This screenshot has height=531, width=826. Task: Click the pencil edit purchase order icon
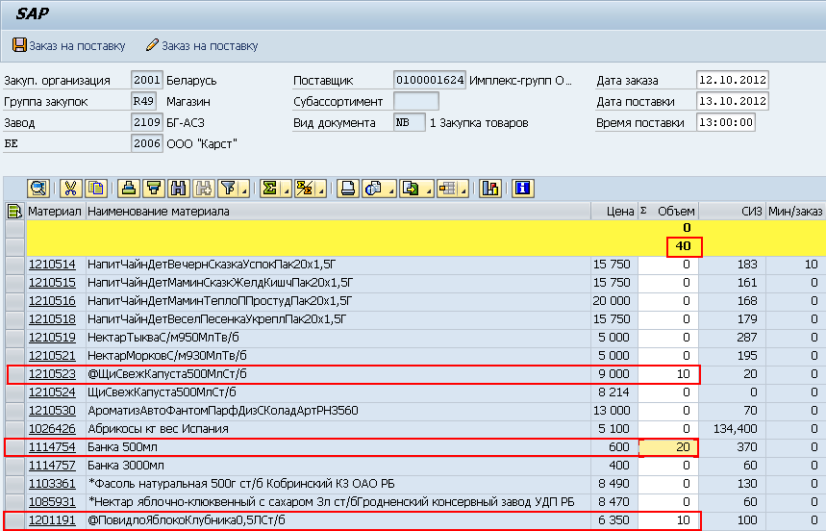152,45
